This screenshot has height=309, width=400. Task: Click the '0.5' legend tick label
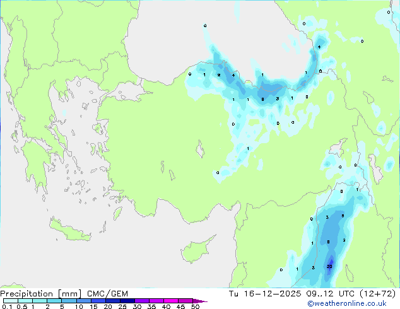22,306
